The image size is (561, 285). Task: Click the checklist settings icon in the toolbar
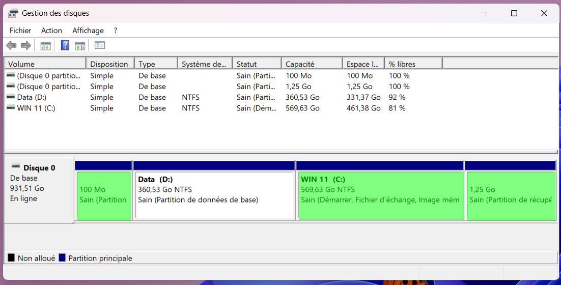(x=100, y=46)
